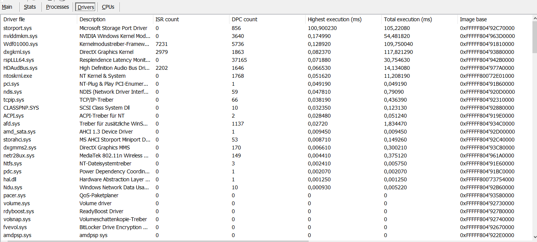
Task: Click the DirectX Graphics Kernel description
Action: click(x=107, y=52)
